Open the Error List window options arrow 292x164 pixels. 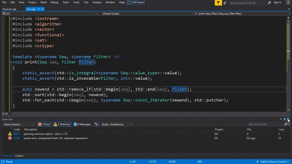tap(281, 119)
